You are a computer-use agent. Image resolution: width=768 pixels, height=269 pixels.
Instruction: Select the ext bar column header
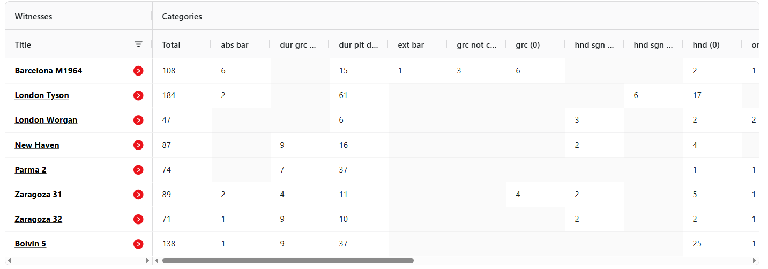[411, 45]
